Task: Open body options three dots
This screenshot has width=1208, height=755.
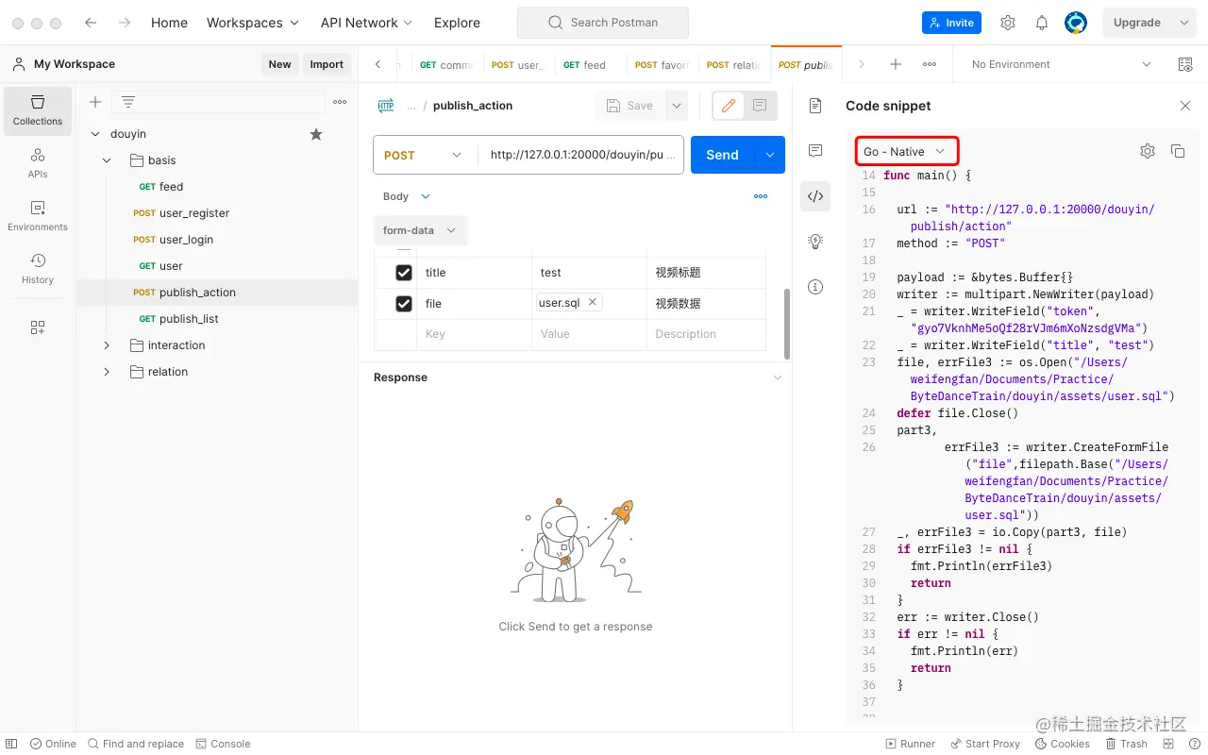Action: (761, 196)
